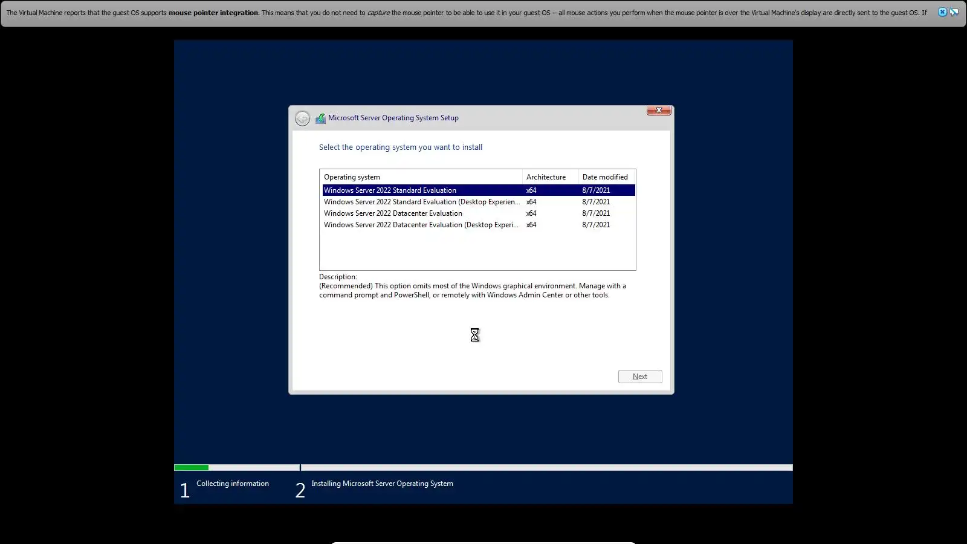Click the setup progress bar
The image size is (967, 544).
tap(483, 467)
